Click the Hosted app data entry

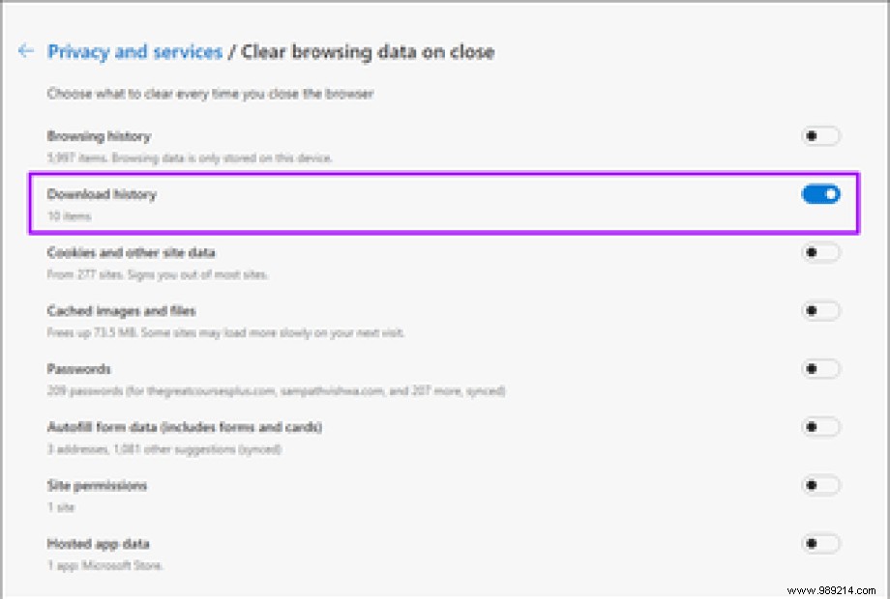click(x=99, y=543)
